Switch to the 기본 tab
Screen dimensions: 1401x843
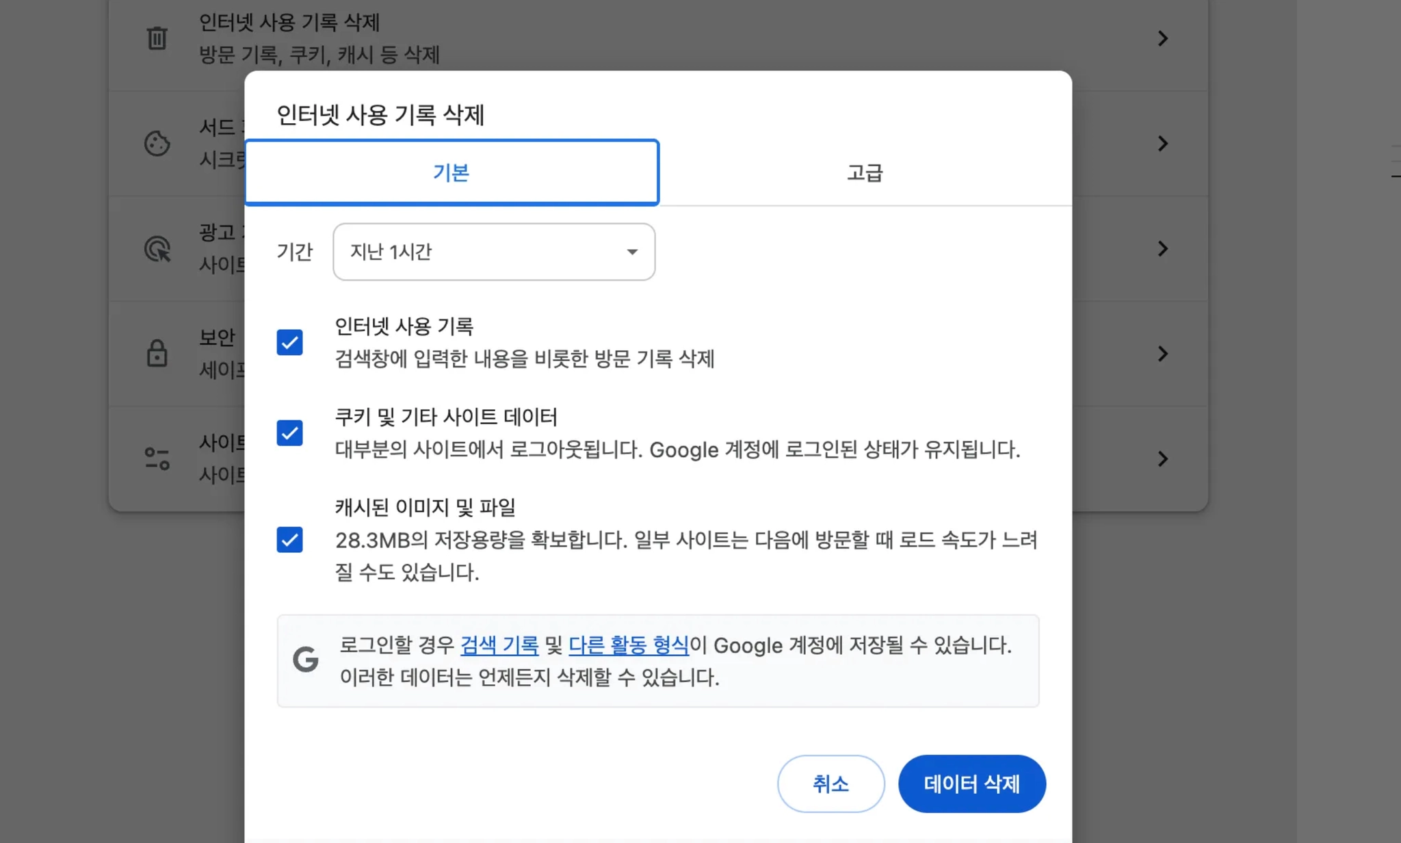click(x=451, y=172)
